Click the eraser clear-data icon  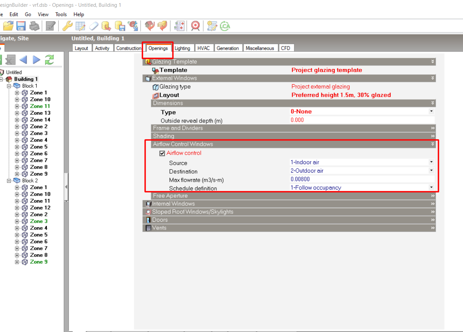[x=93, y=26]
